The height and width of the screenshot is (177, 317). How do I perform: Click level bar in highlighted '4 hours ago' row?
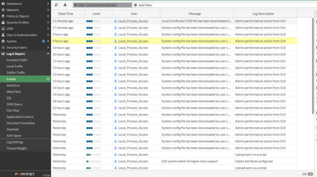point(94,41)
